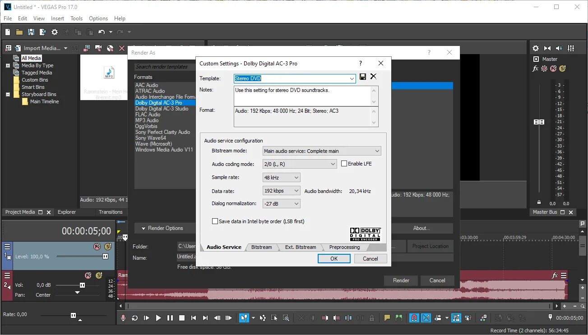Save the project with floppy disk icon

[x=31, y=32]
